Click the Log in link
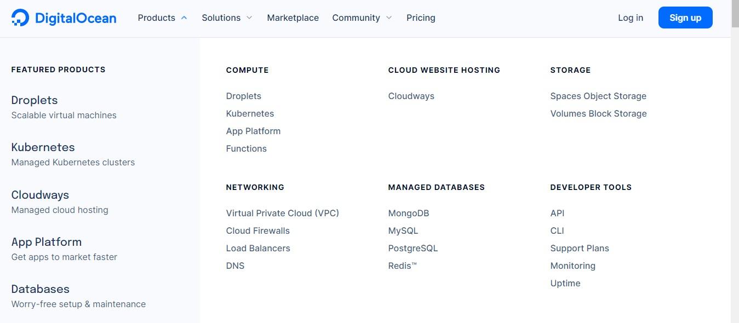The image size is (739, 323). (631, 18)
